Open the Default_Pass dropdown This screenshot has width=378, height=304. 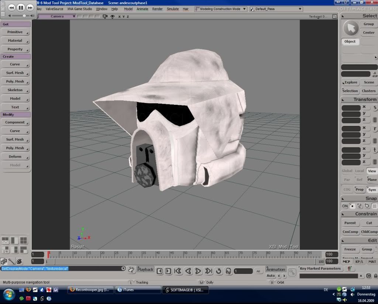point(276,9)
